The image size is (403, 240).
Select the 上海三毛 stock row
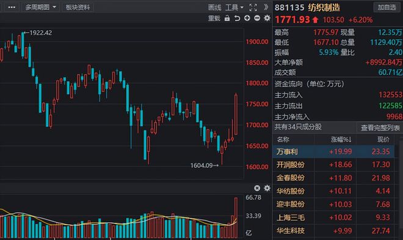[x=333, y=217]
